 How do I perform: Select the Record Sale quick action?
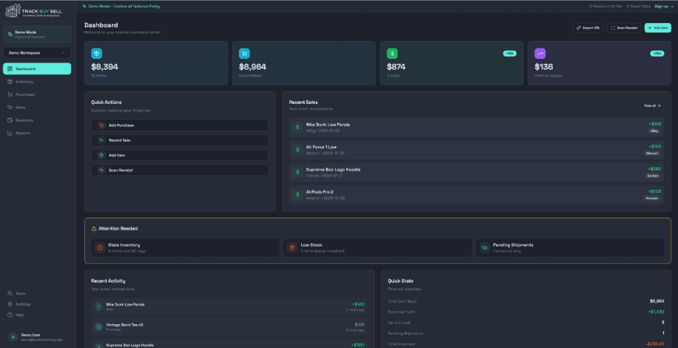(x=180, y=140)
